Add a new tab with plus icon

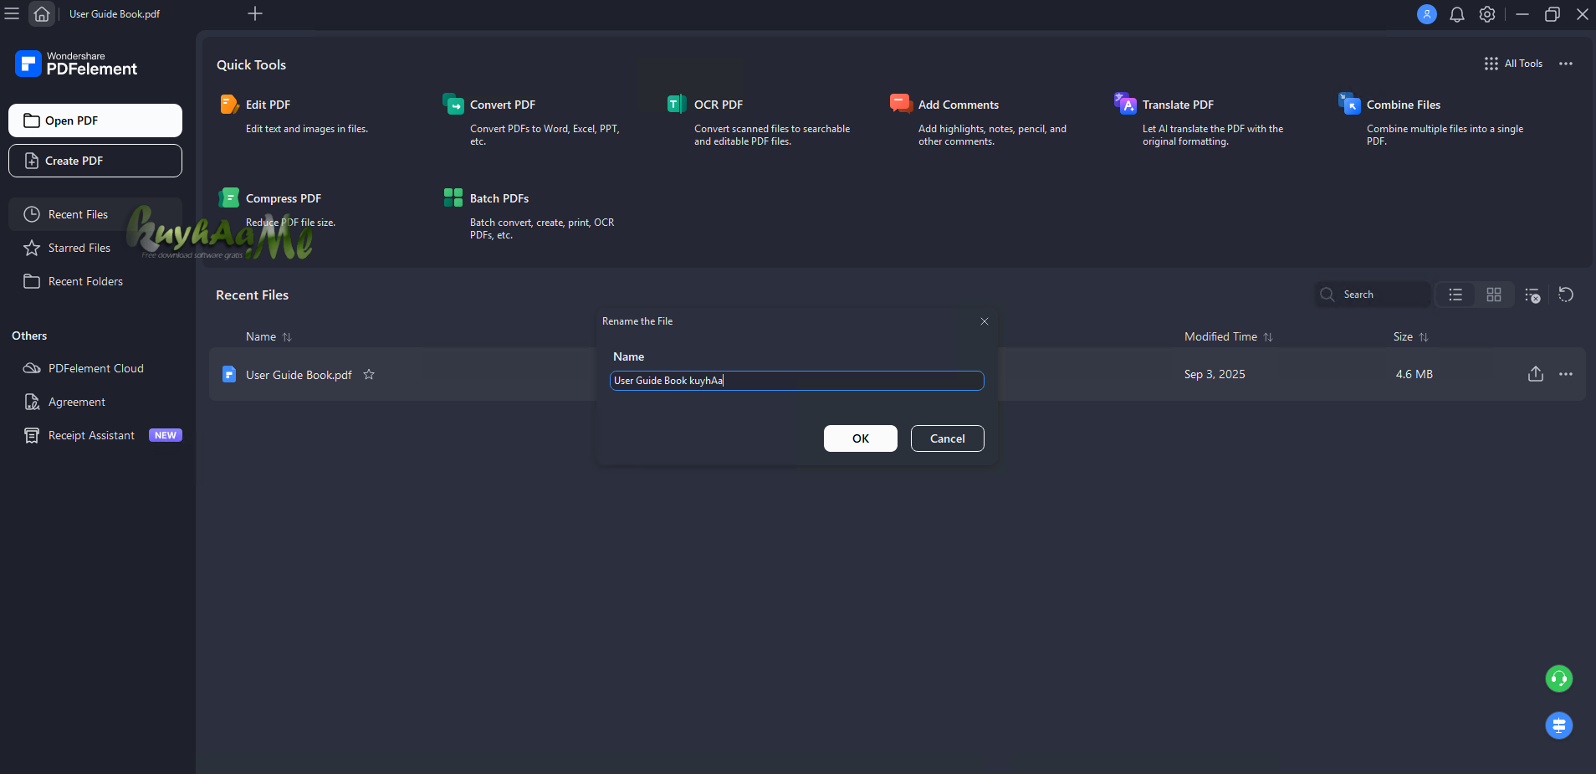click(x=255, y=13)
